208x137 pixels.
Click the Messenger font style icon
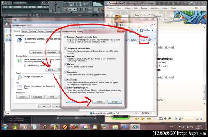coord(201,119)
